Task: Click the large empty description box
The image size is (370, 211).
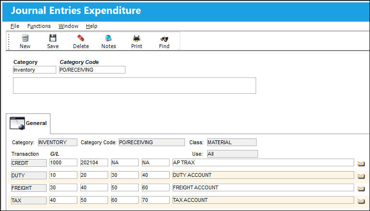Action: pyautogui.click(x=135, y=86)
